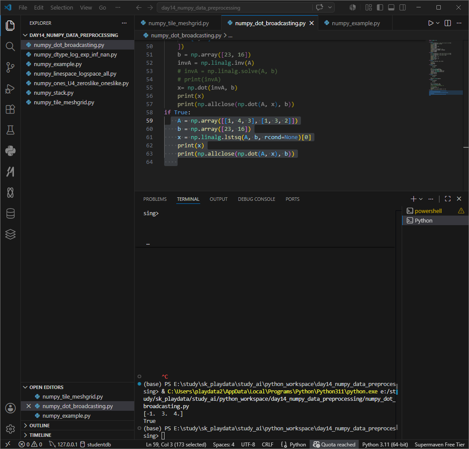Screen dimensions: 469x449
Task: Open the database cylinder icon view
Action: click(x=10, y=213)
